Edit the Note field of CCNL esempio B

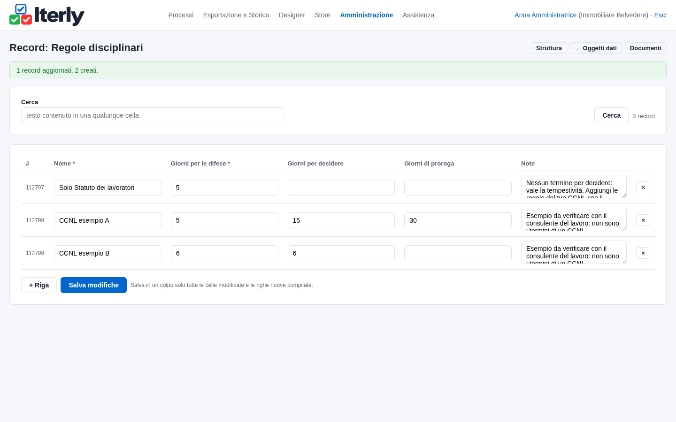[574, 252]
